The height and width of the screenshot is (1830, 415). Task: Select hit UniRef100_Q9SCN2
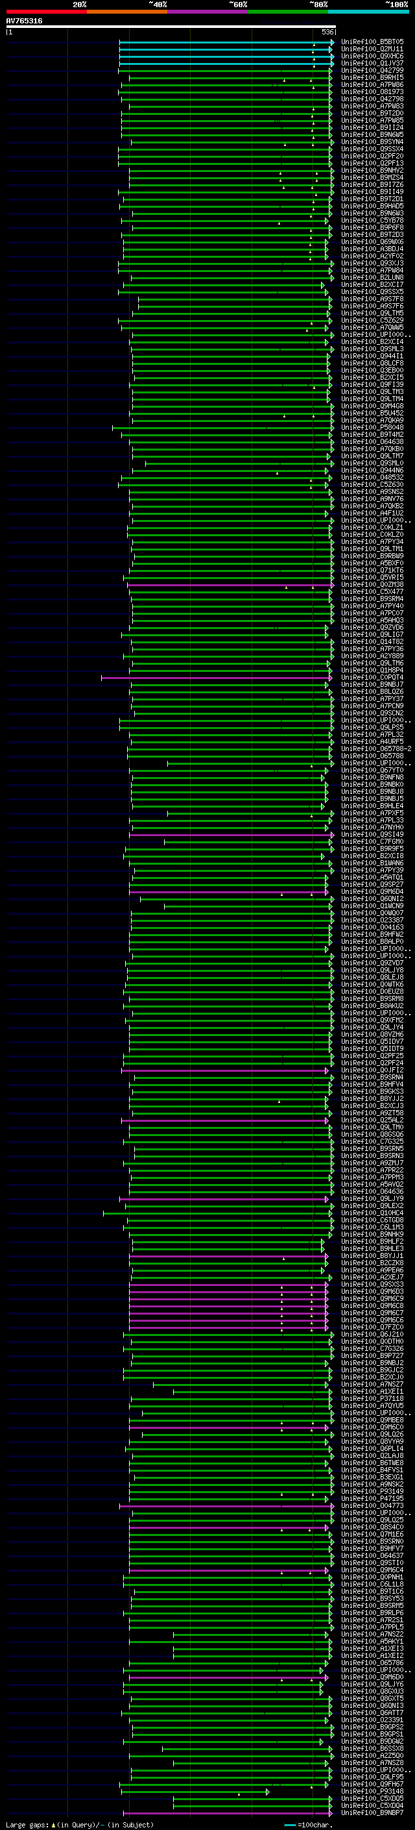click(x=372, y=713)
